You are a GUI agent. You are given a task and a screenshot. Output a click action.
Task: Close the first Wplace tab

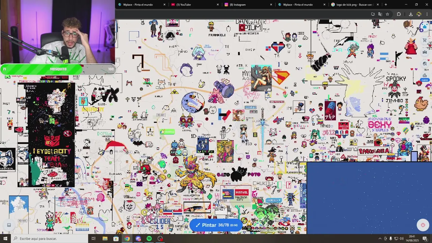pyautogui.click(x=164, y=4)
